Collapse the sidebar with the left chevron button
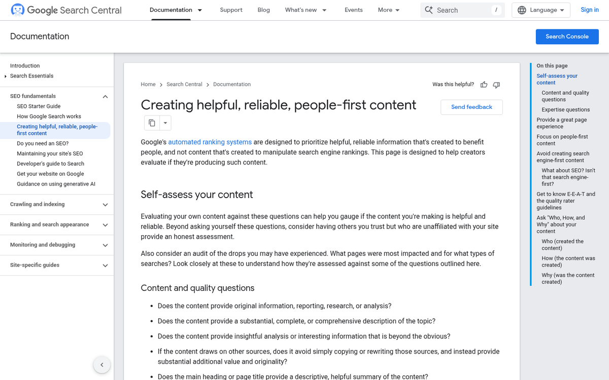This screenshot has height=380, width=609. point(101,365)
